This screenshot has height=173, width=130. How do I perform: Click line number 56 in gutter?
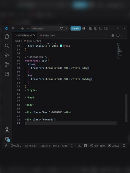click(18, 61)
